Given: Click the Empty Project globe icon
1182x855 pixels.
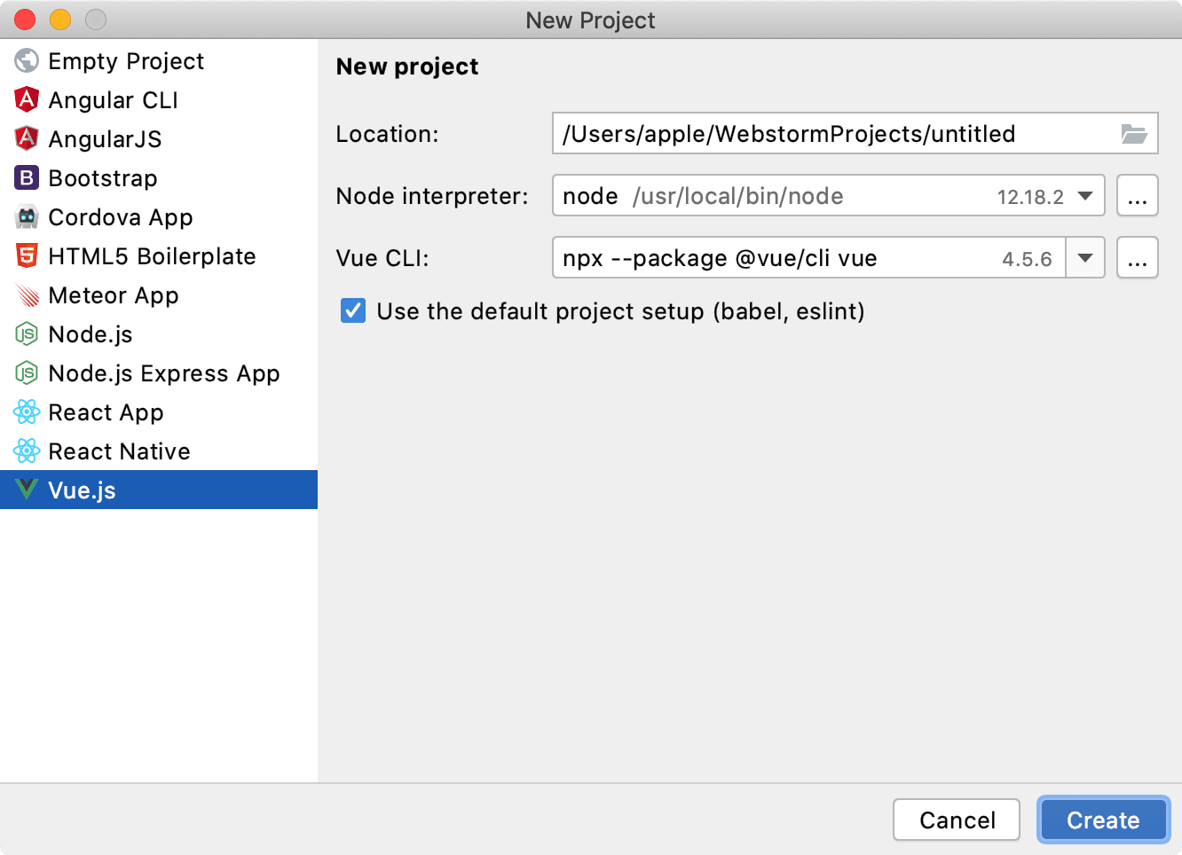Looking at the screenshot, I should [x=27, y=60].
